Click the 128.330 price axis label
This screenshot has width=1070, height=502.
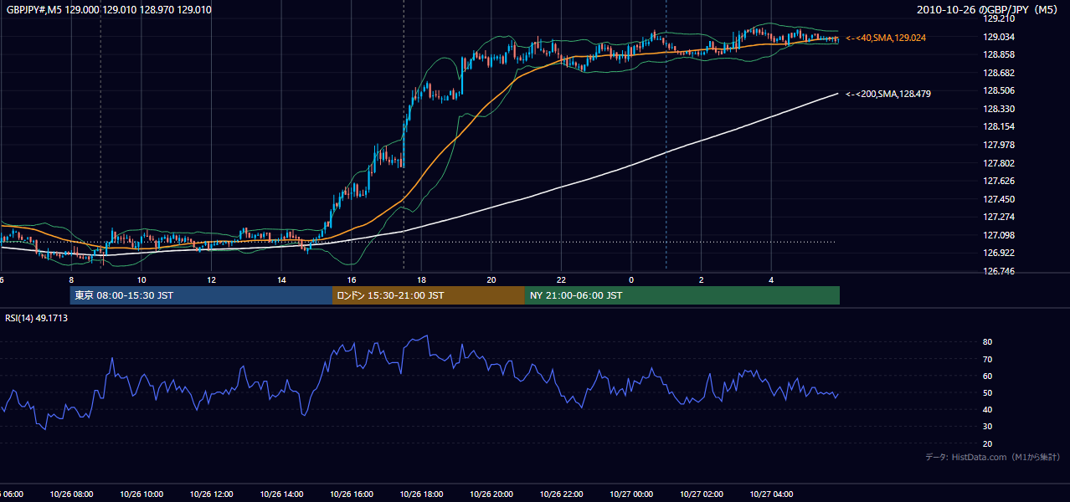(999, 109)
